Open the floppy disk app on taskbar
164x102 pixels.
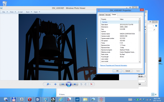click(x=14, y=100)
